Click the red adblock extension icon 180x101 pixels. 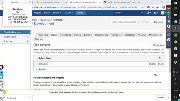pos(148,7)
